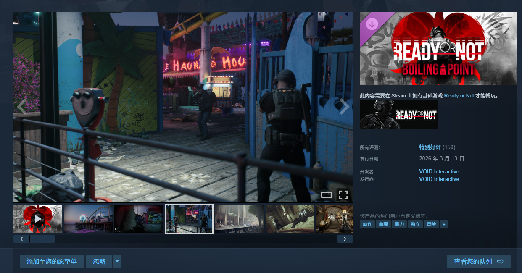Select the 暴力 tag

point(399,225)
